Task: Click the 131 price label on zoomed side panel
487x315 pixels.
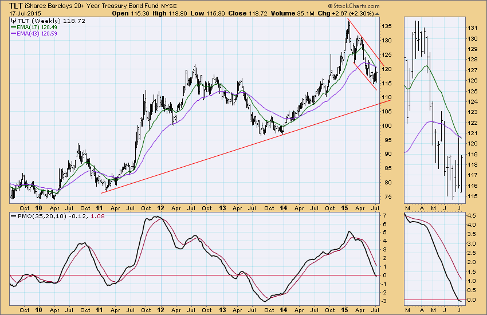Action: coord(472,28)
